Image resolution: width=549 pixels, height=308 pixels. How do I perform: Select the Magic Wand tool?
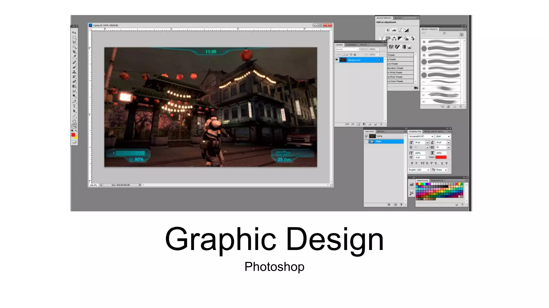[74, 47]
